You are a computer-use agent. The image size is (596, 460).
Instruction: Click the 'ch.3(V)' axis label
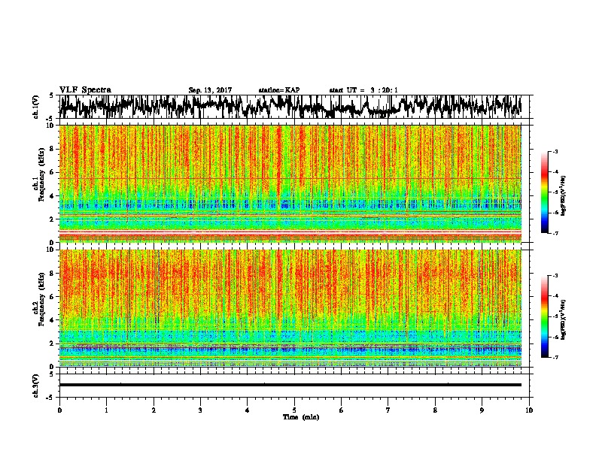pyautogui.click(x=36, y=386)
